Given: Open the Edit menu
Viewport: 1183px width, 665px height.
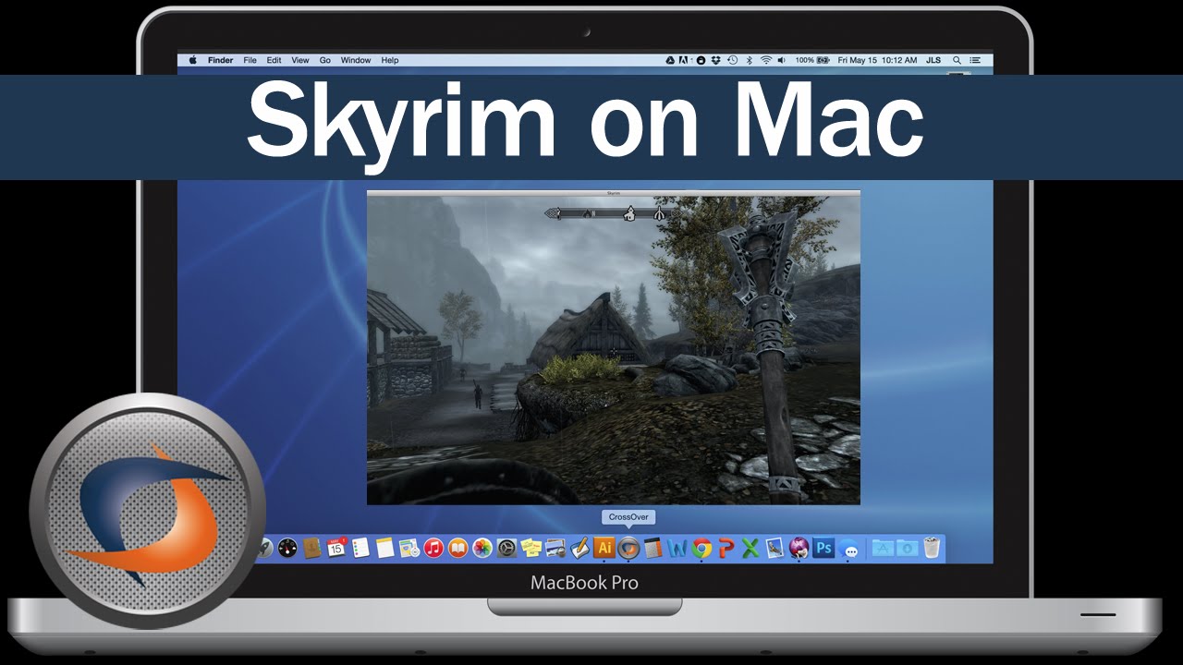Looking at the screenshot, I should click(274, 60).
